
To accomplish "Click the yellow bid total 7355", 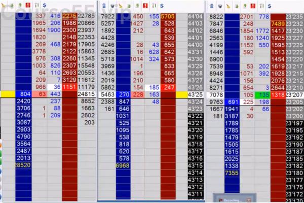I will 232,173.
